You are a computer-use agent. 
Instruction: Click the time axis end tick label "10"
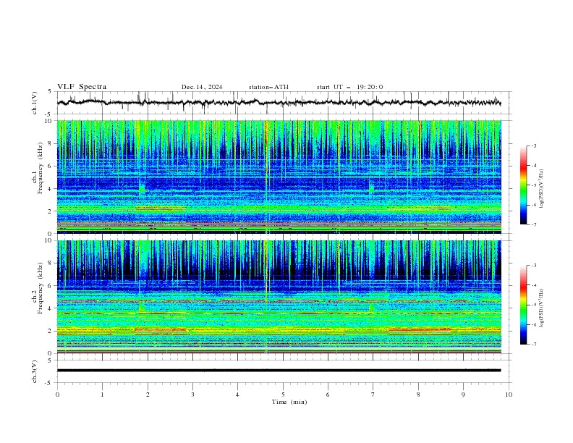coord(509,395)
